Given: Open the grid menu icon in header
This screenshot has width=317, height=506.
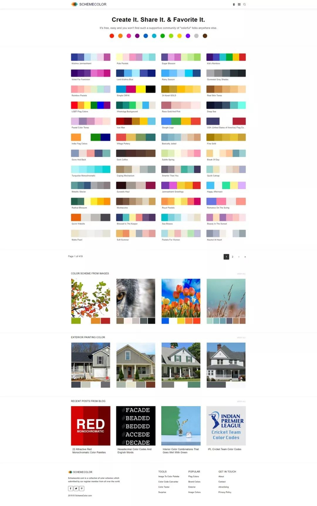Looking at the screenshot, I should pos(239,5).
